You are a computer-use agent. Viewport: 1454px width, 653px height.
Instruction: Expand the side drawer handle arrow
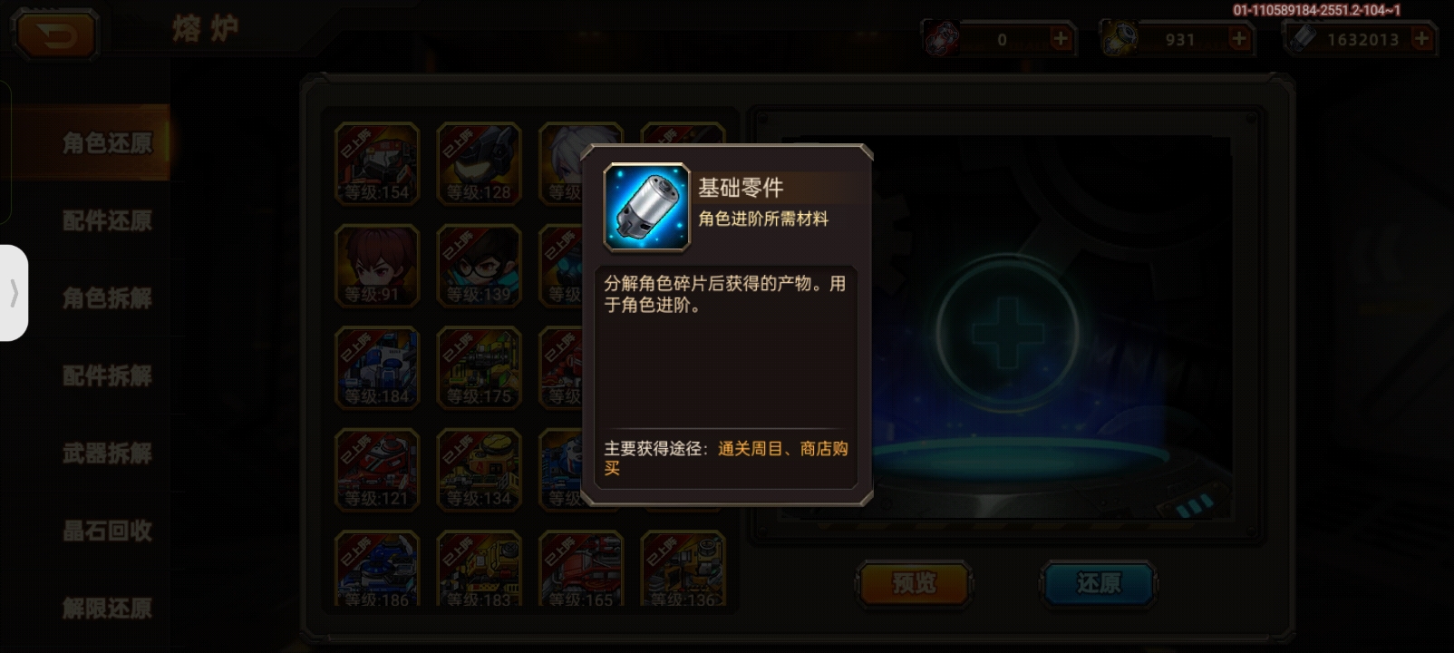click(14, 293)
